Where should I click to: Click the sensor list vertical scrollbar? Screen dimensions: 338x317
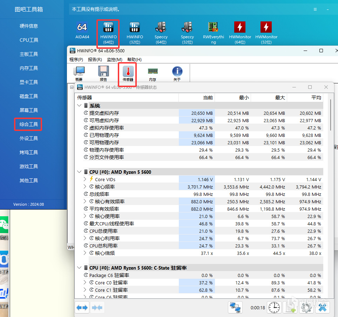click(330, 115)
